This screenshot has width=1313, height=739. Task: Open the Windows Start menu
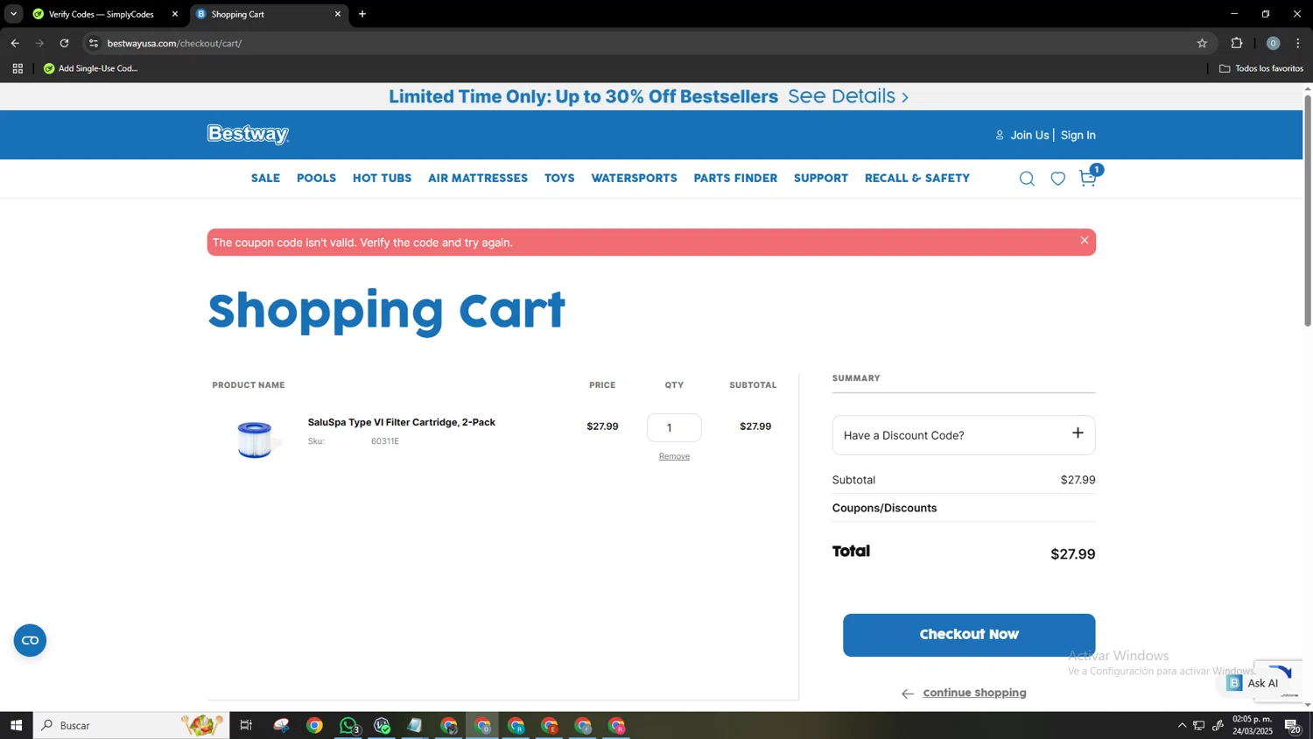coord(16,725)
